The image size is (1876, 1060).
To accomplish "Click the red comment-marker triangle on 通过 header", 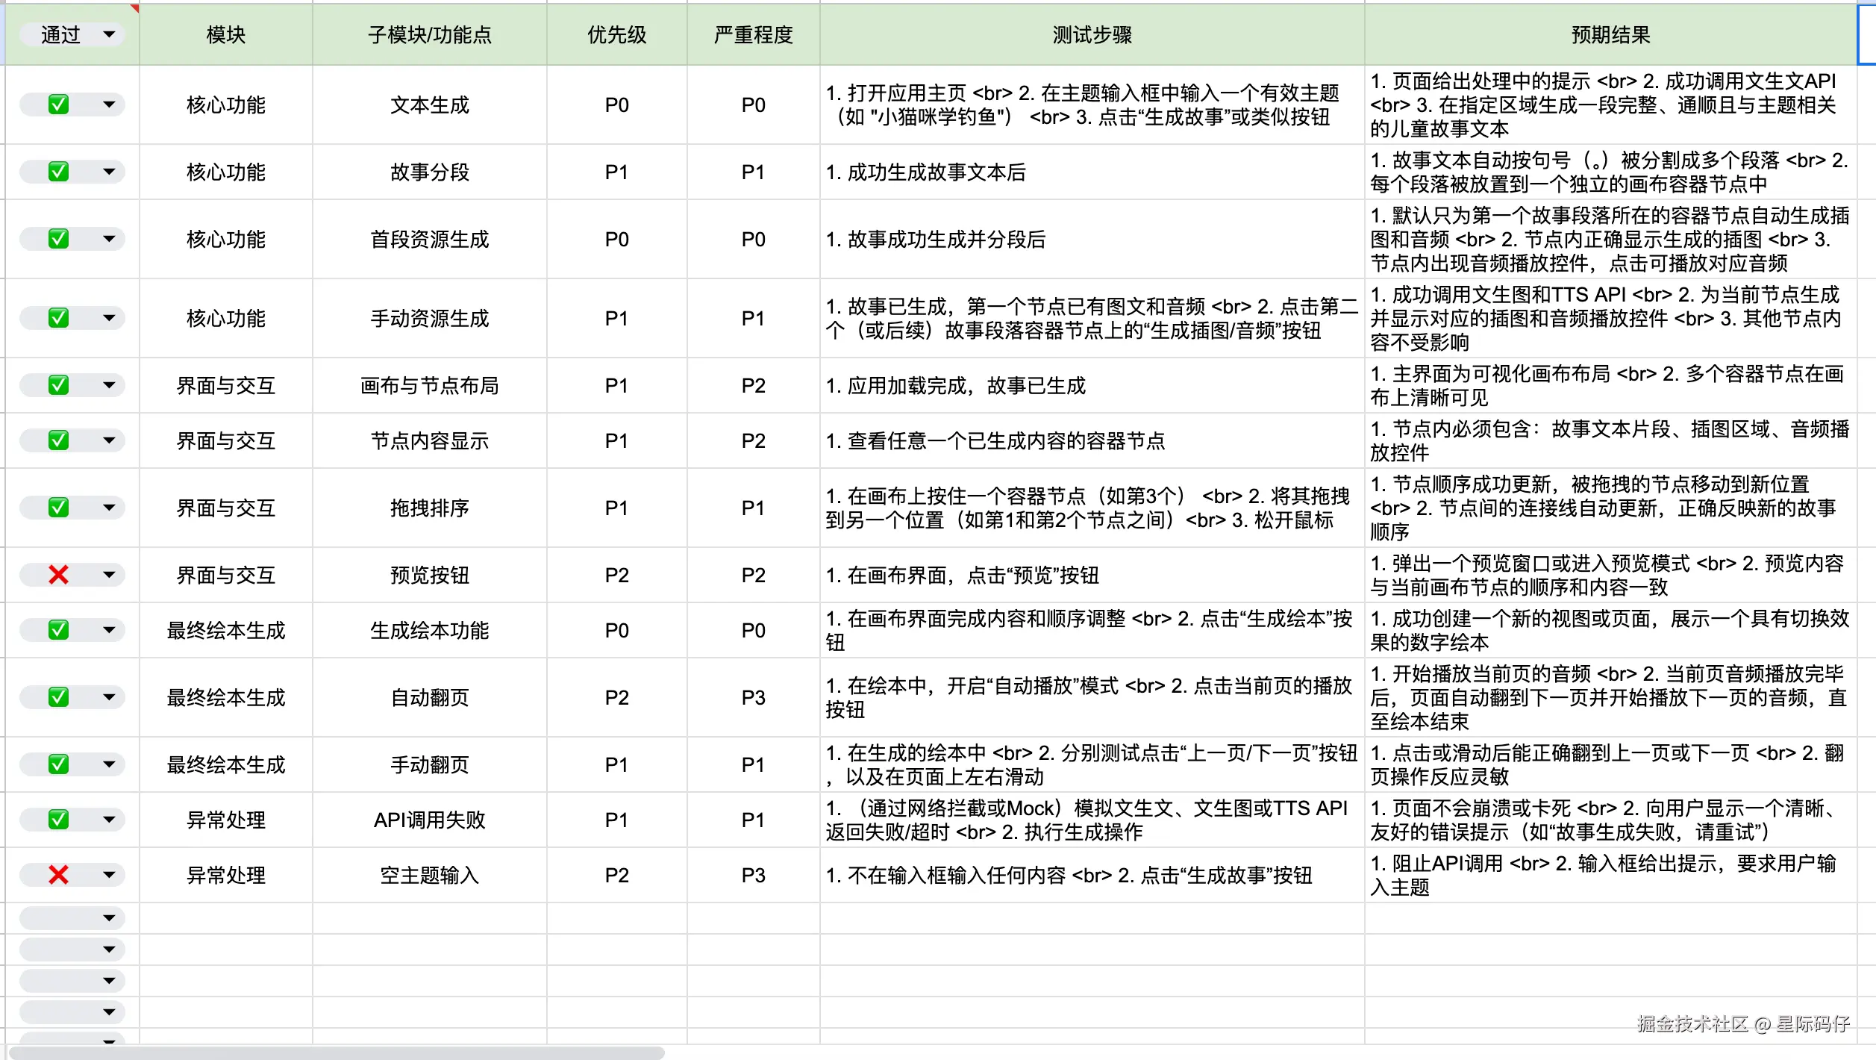I will [135, 8].
